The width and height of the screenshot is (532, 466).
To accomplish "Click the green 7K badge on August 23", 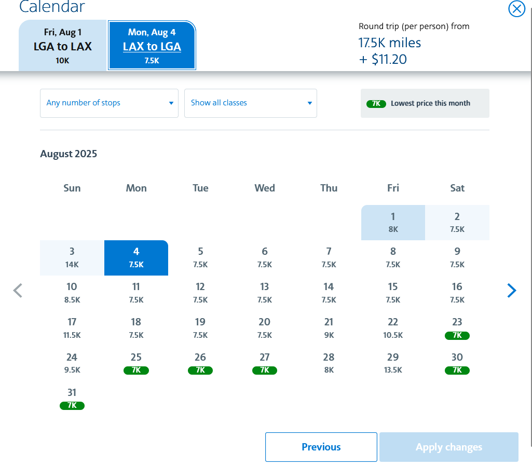I will click(x=457, y=335).
